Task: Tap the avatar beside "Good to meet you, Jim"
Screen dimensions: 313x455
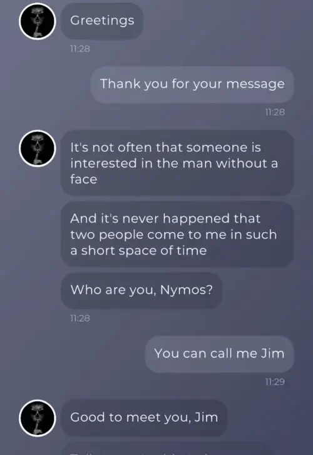Action: 37,418
